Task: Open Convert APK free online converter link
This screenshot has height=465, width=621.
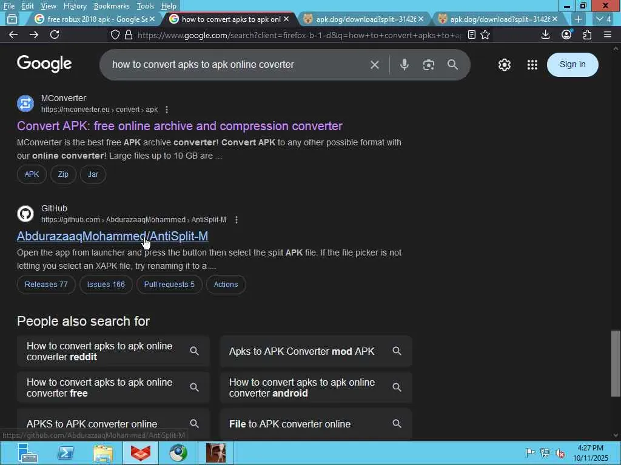Action: (x=180, y=126)
